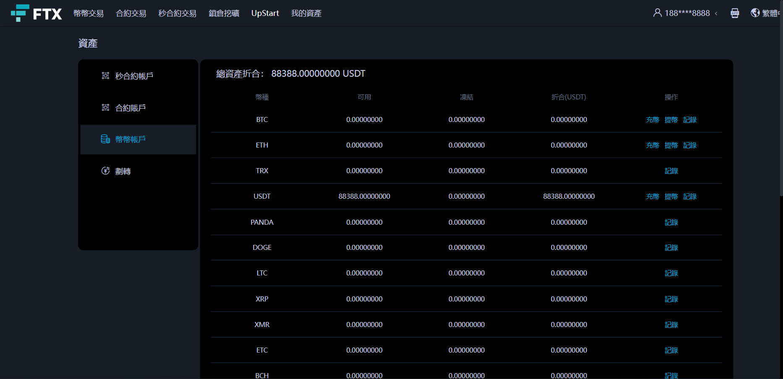
Task: Click the FTX logo
Action: tap(36, 13)
